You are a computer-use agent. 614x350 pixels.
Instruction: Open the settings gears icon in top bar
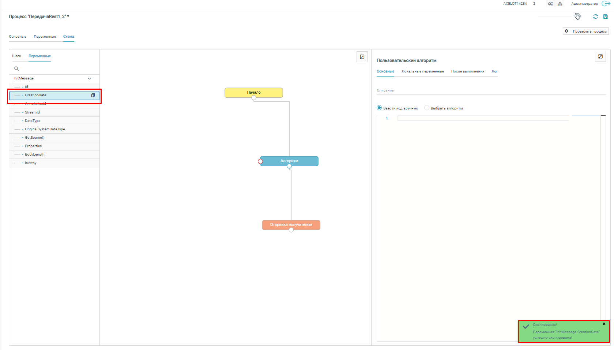(550, 4)
